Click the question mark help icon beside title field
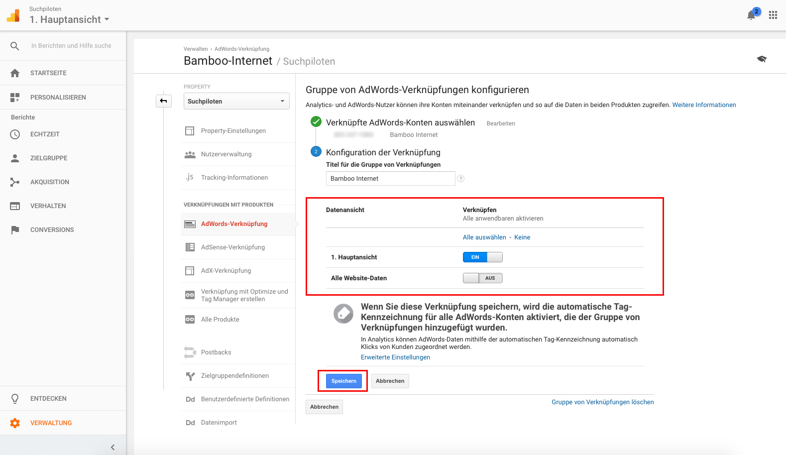Viewport: 786px width, 455px height. 461,179
